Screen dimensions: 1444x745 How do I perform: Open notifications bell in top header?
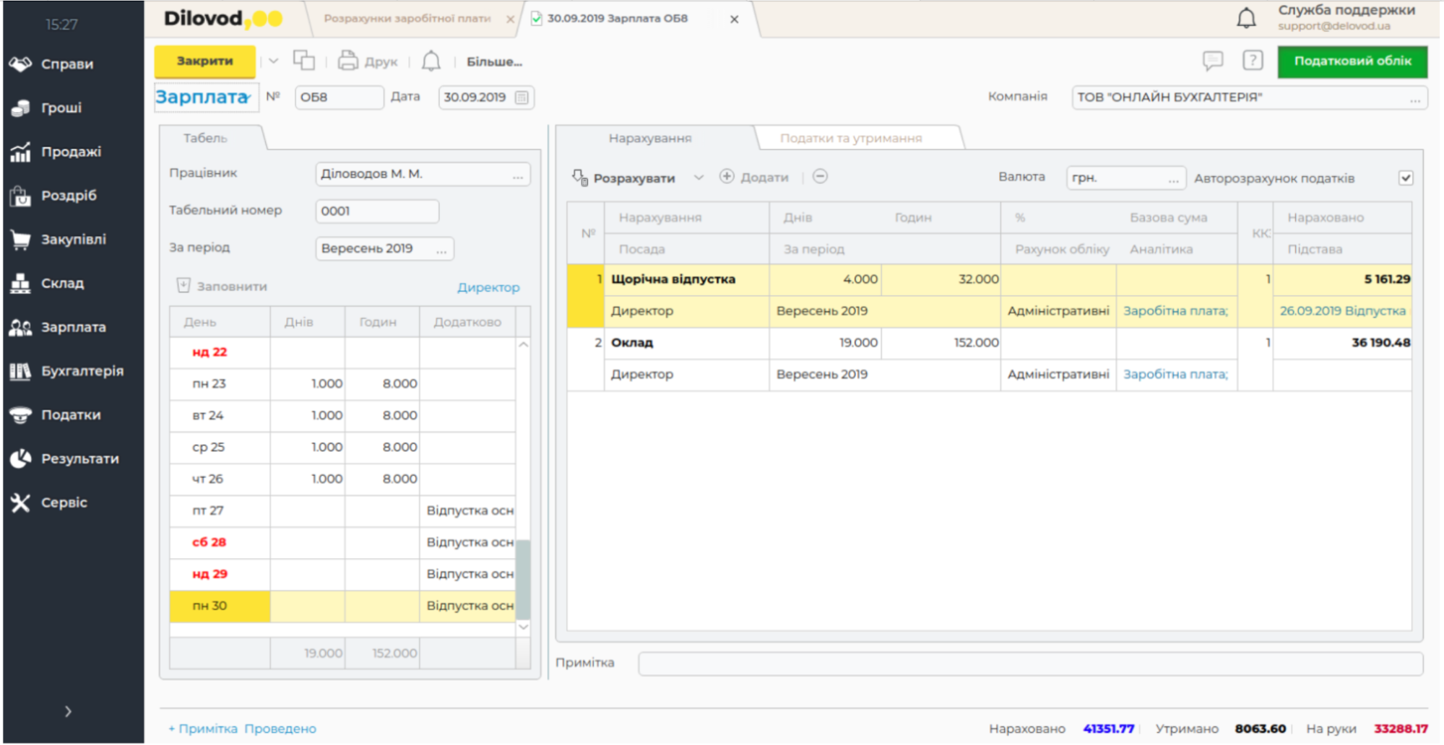1246,18
